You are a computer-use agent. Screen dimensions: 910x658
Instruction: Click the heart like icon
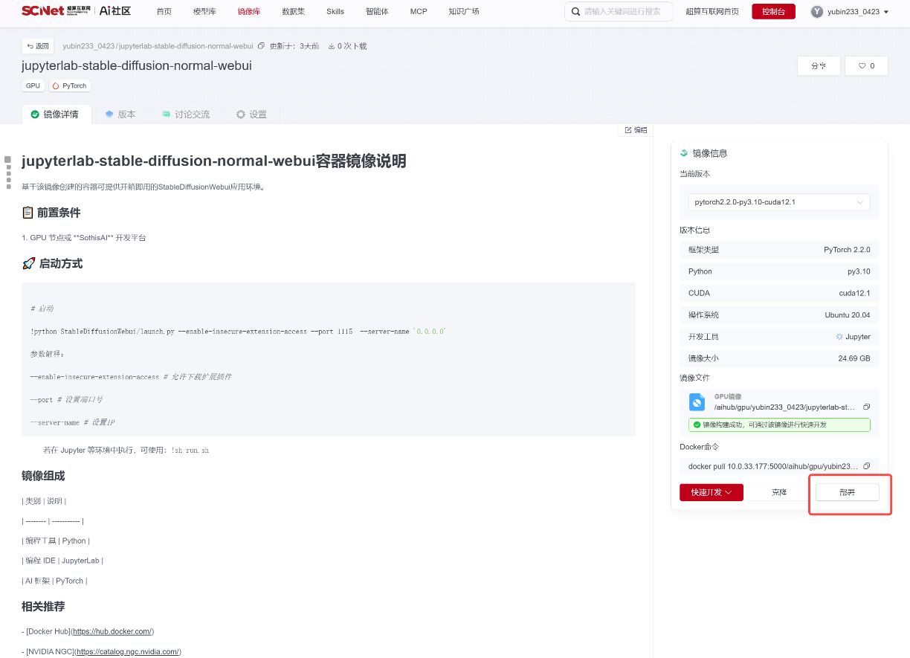coord(862,66)
